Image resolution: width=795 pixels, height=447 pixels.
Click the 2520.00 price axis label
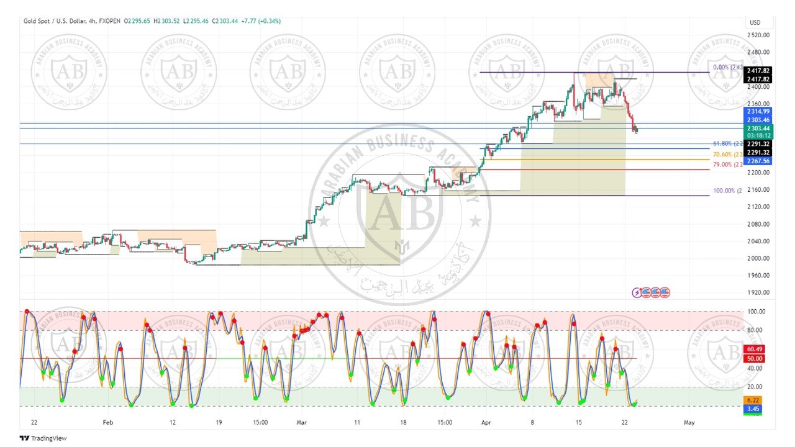pos(759,35)
